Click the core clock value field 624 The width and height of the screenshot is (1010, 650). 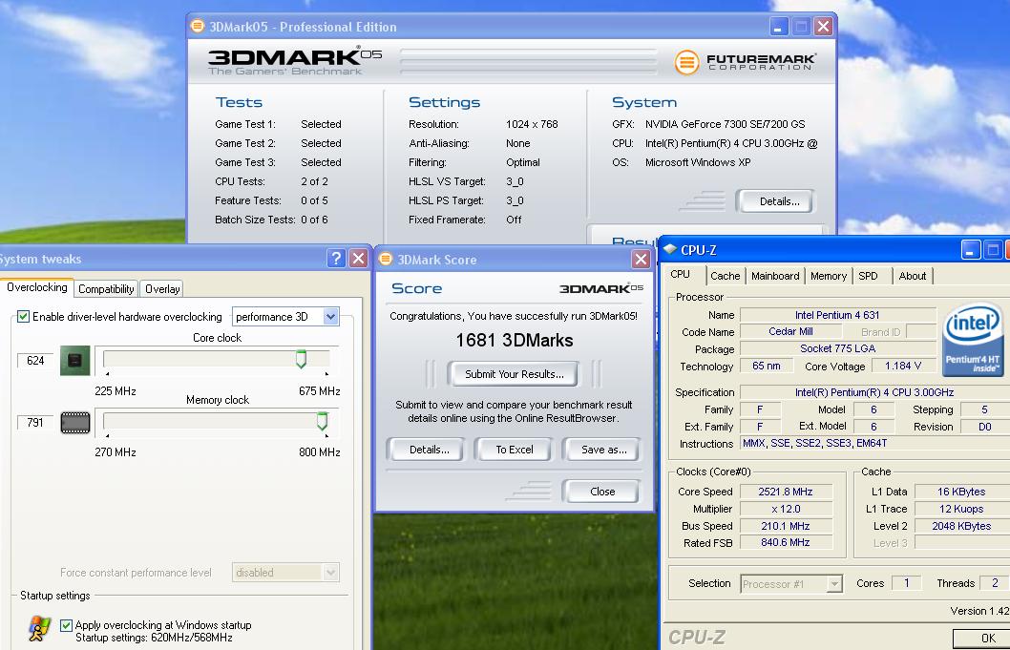click(x=34, y=361)
